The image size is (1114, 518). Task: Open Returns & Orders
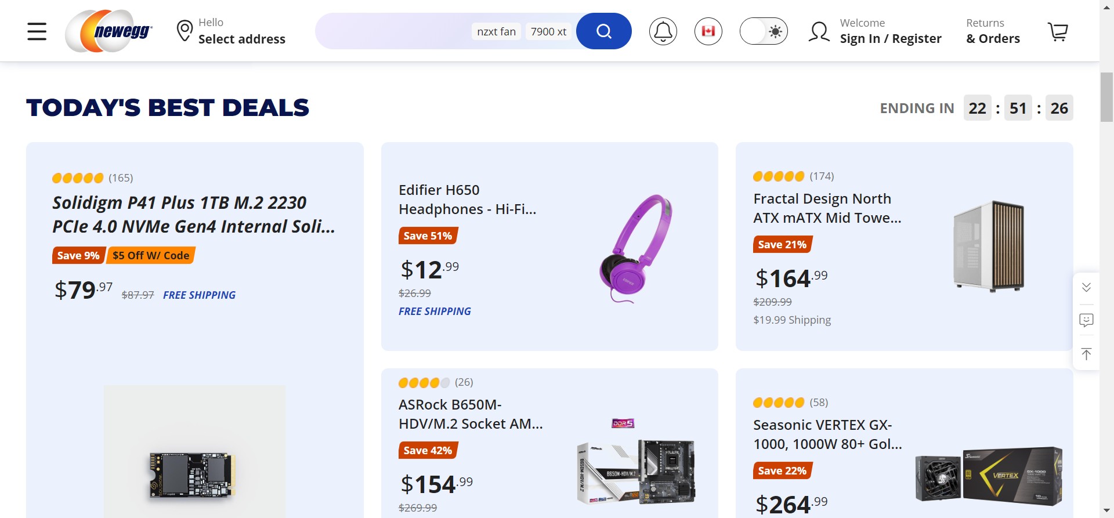pos(993,31)
